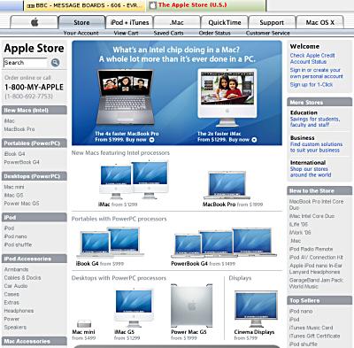
Task: Open the QuickTime tab
Action: point(225,22)
